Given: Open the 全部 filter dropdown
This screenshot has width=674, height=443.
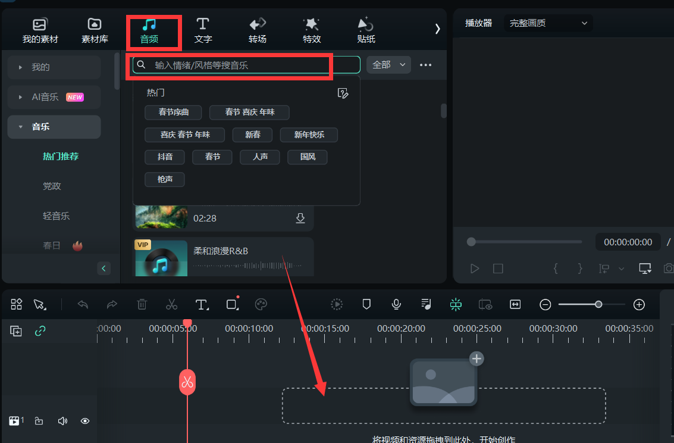Looking at the screenshot, I should click(x=388, y=64).
